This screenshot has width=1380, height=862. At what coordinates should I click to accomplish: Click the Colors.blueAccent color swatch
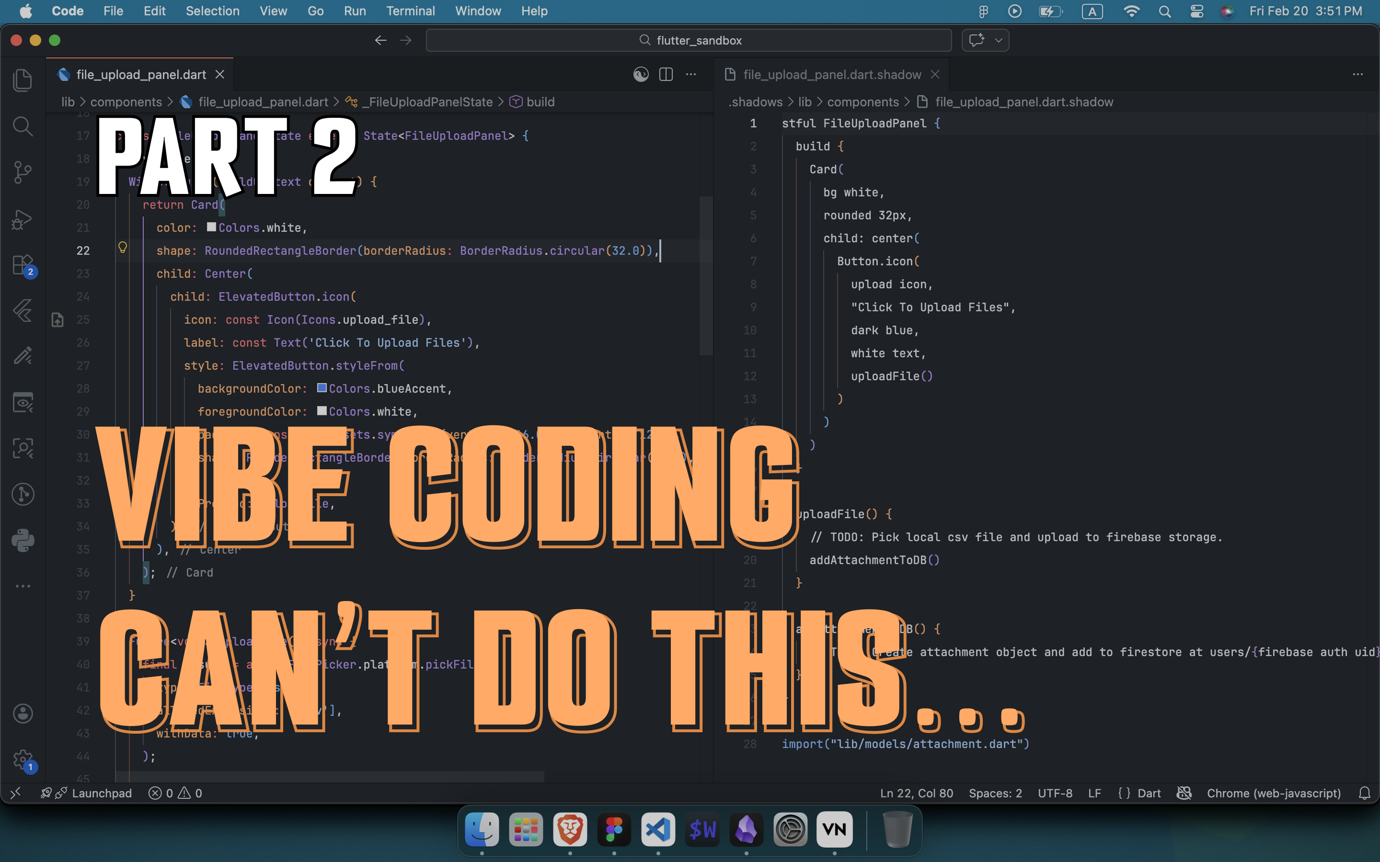[x=322, y=388]
